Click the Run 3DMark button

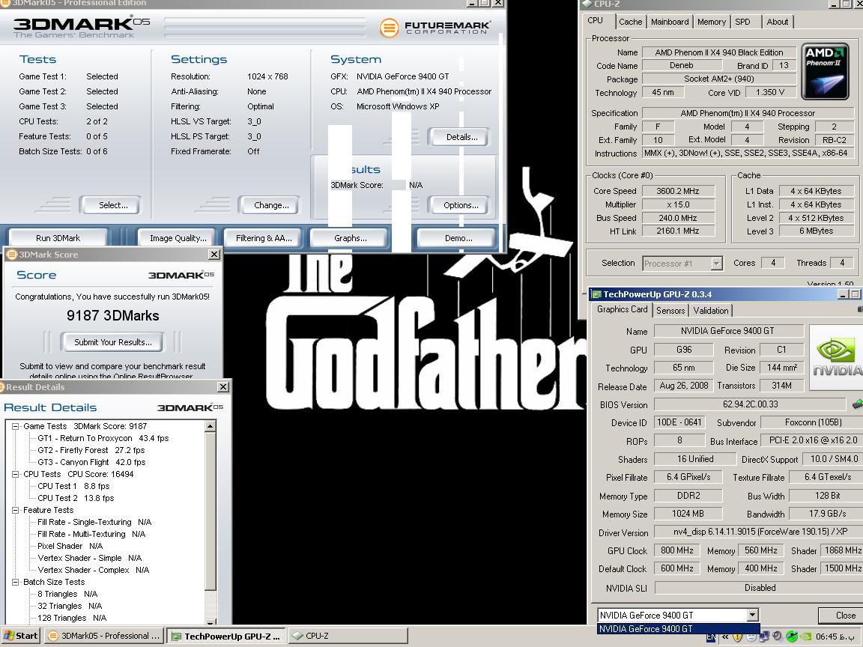point(58,238)
